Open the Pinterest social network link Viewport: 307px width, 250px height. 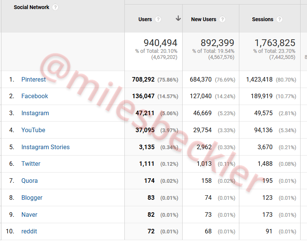tap(34, 79)
